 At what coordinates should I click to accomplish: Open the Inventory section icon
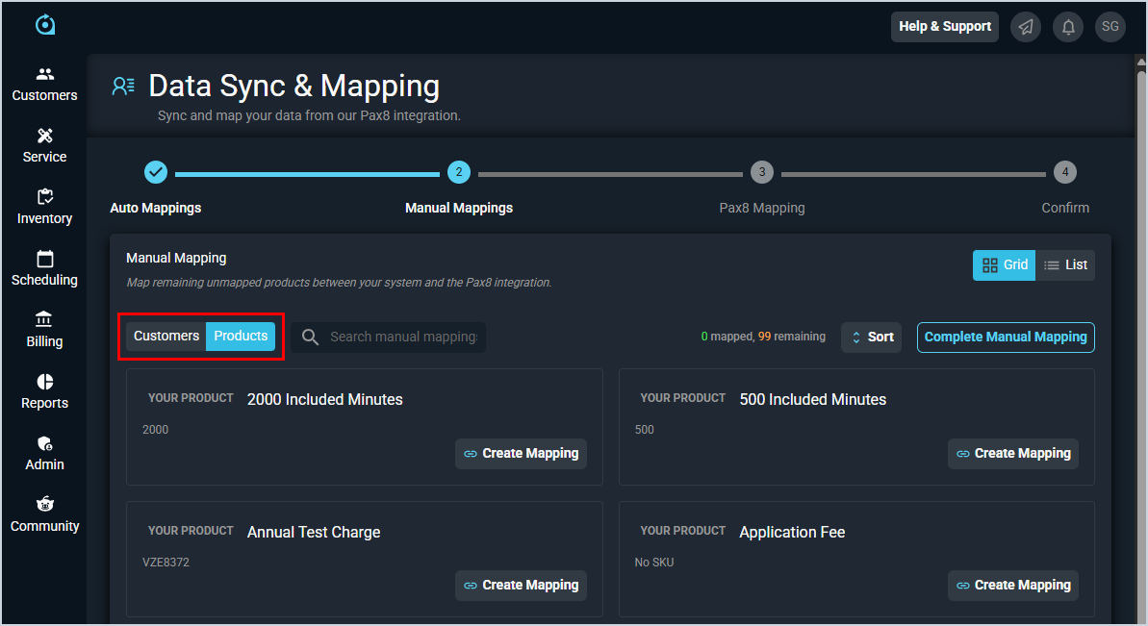pyautogui.click(x=45, y=197)
